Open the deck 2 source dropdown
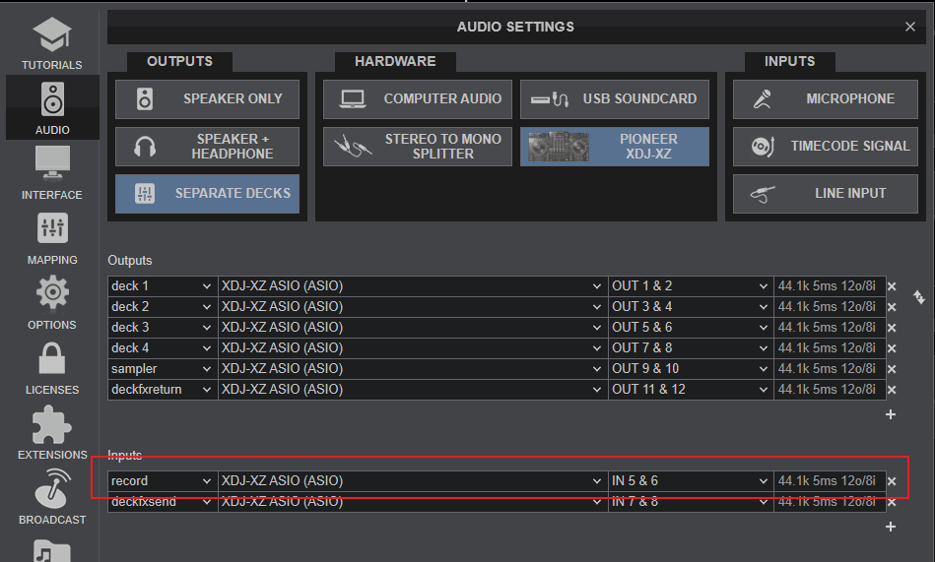Screen dimensions: 935x562 click(x=163, y=307)
